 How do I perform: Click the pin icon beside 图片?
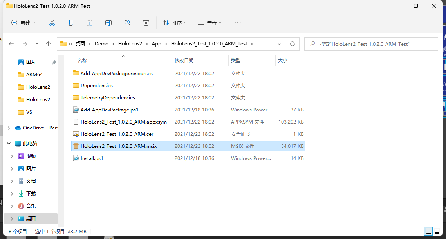click(x=54, y=62)
